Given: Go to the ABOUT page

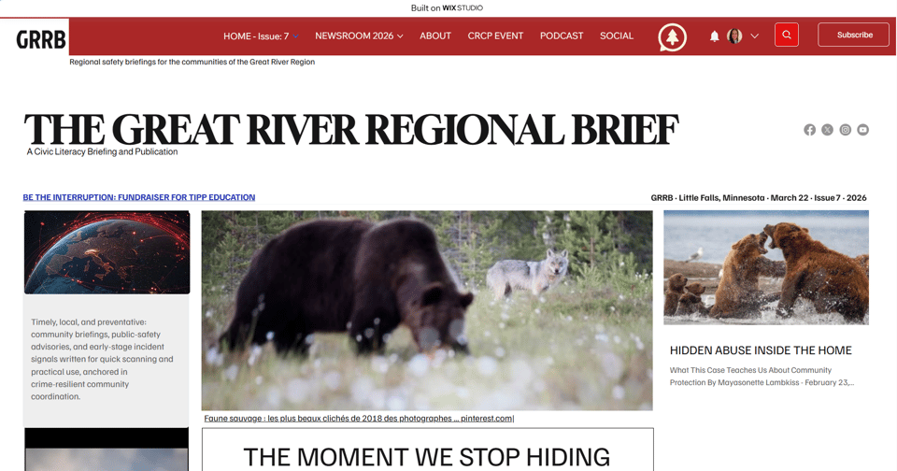Looking at the screenshot, I should (x=435, y=36).
